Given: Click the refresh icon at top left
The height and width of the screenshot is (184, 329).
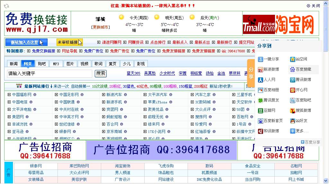Looking at the screenshot, I should pyautogui.click(x=6, y=6).
